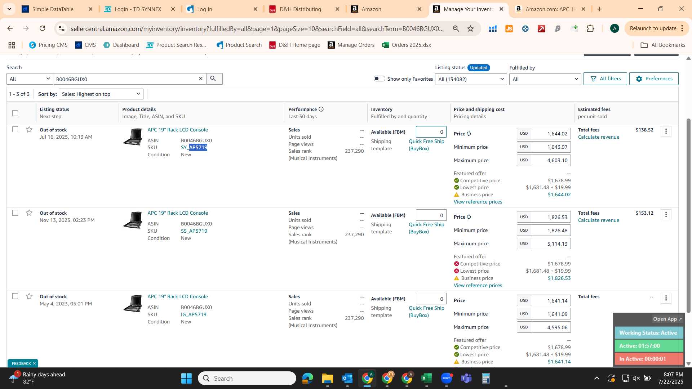
Task: Open Outlook from the taskbar
Action: (347, 378)
